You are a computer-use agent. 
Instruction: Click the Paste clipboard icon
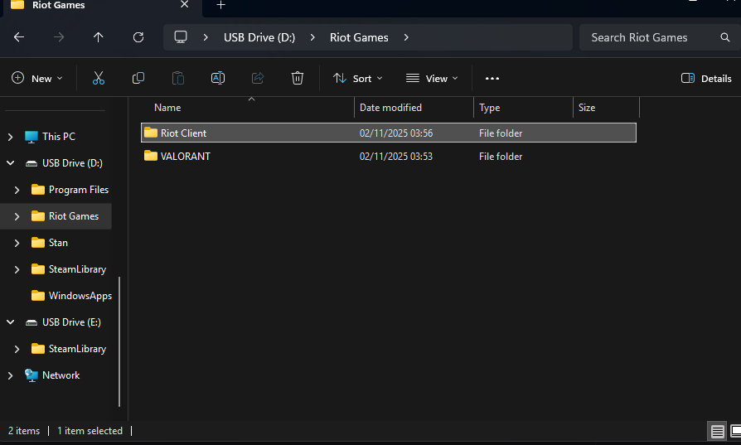tap(178, 78)
